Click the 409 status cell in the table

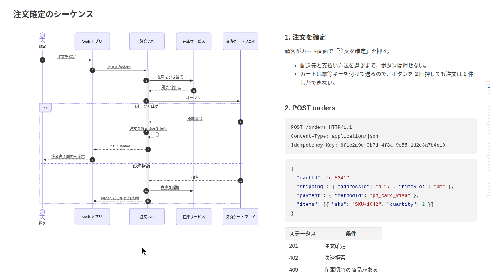(303, 270)
